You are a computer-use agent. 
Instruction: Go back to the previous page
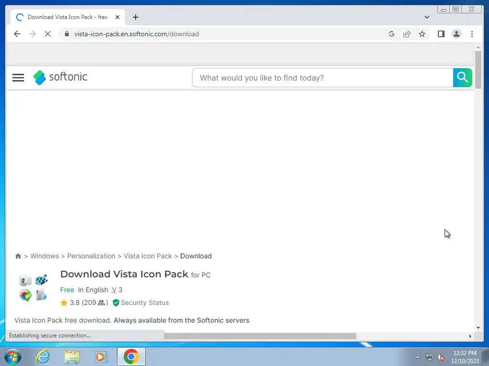coord(17,34)
